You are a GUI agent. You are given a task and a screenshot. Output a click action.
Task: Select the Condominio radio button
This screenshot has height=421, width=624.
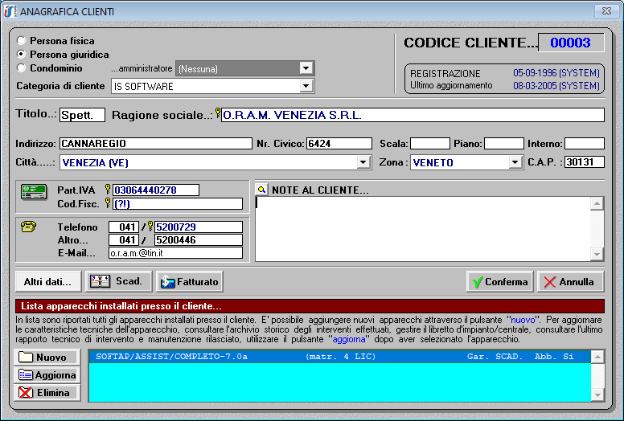22,68
